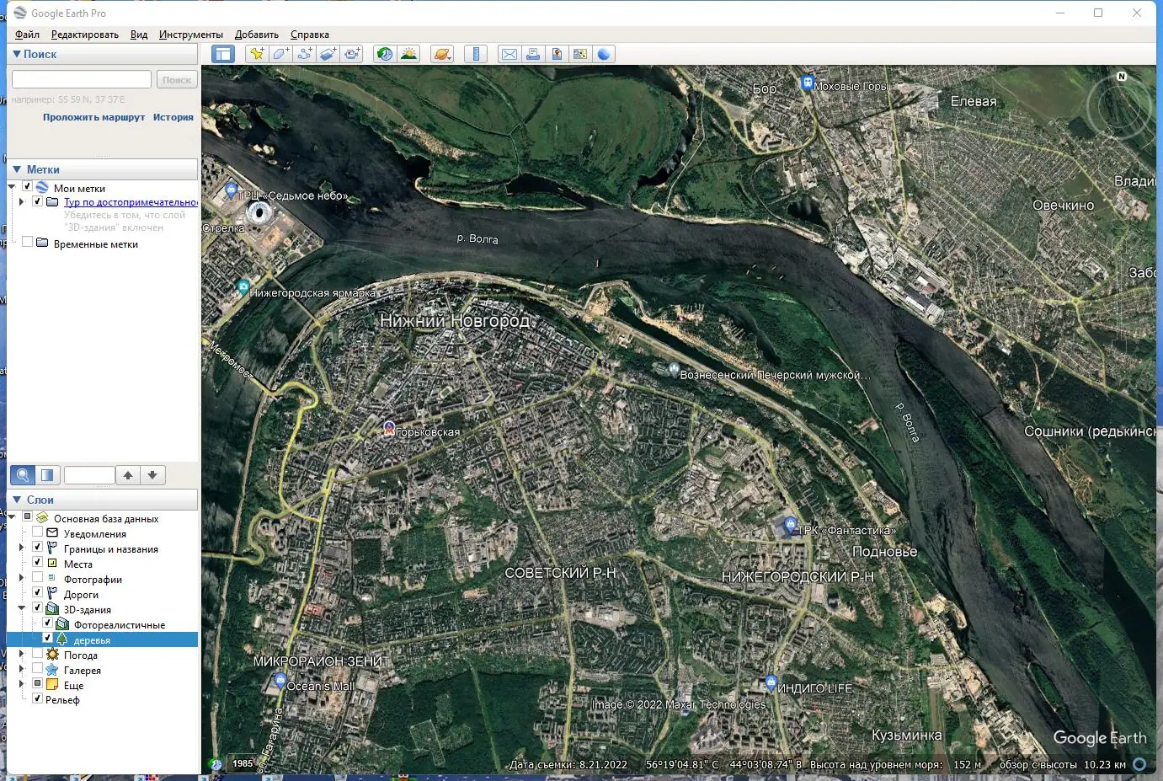1163x781 pixels.
Task: Click the Вознесенский Печерский monastery marker
Action: [x=674, y=369]
